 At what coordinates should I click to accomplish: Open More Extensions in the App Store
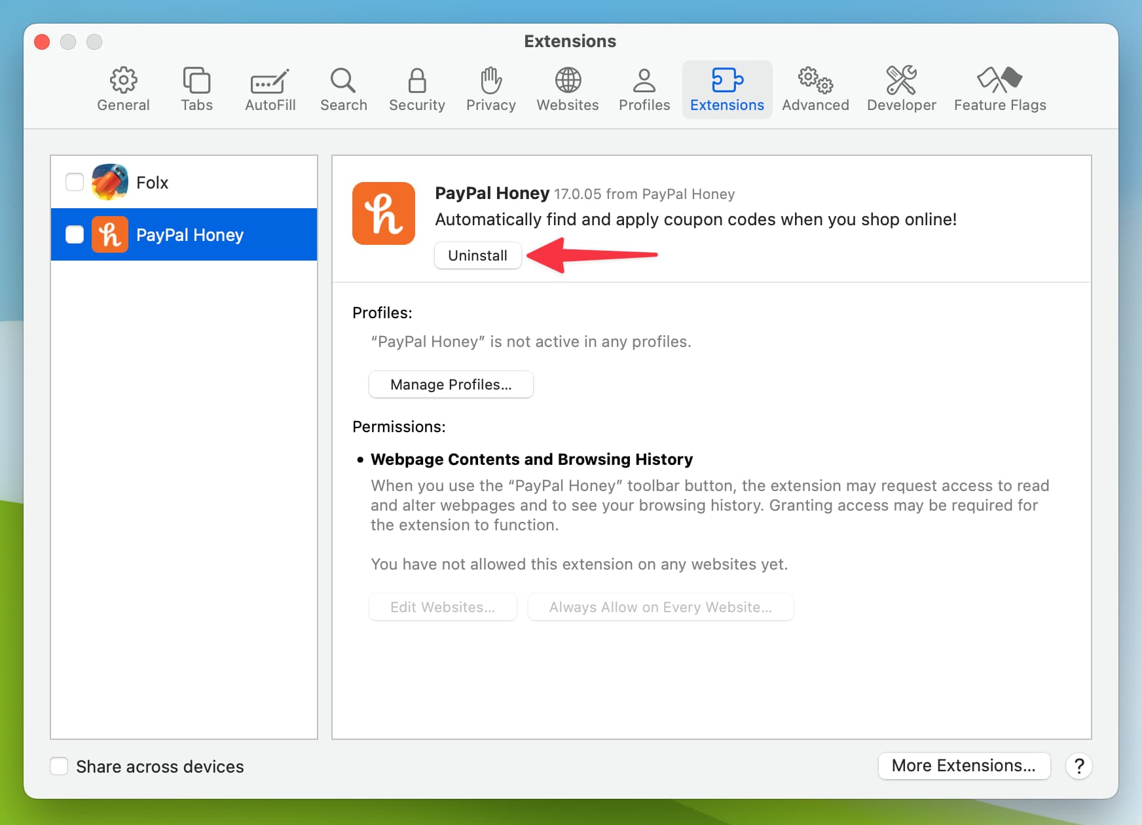963,765
